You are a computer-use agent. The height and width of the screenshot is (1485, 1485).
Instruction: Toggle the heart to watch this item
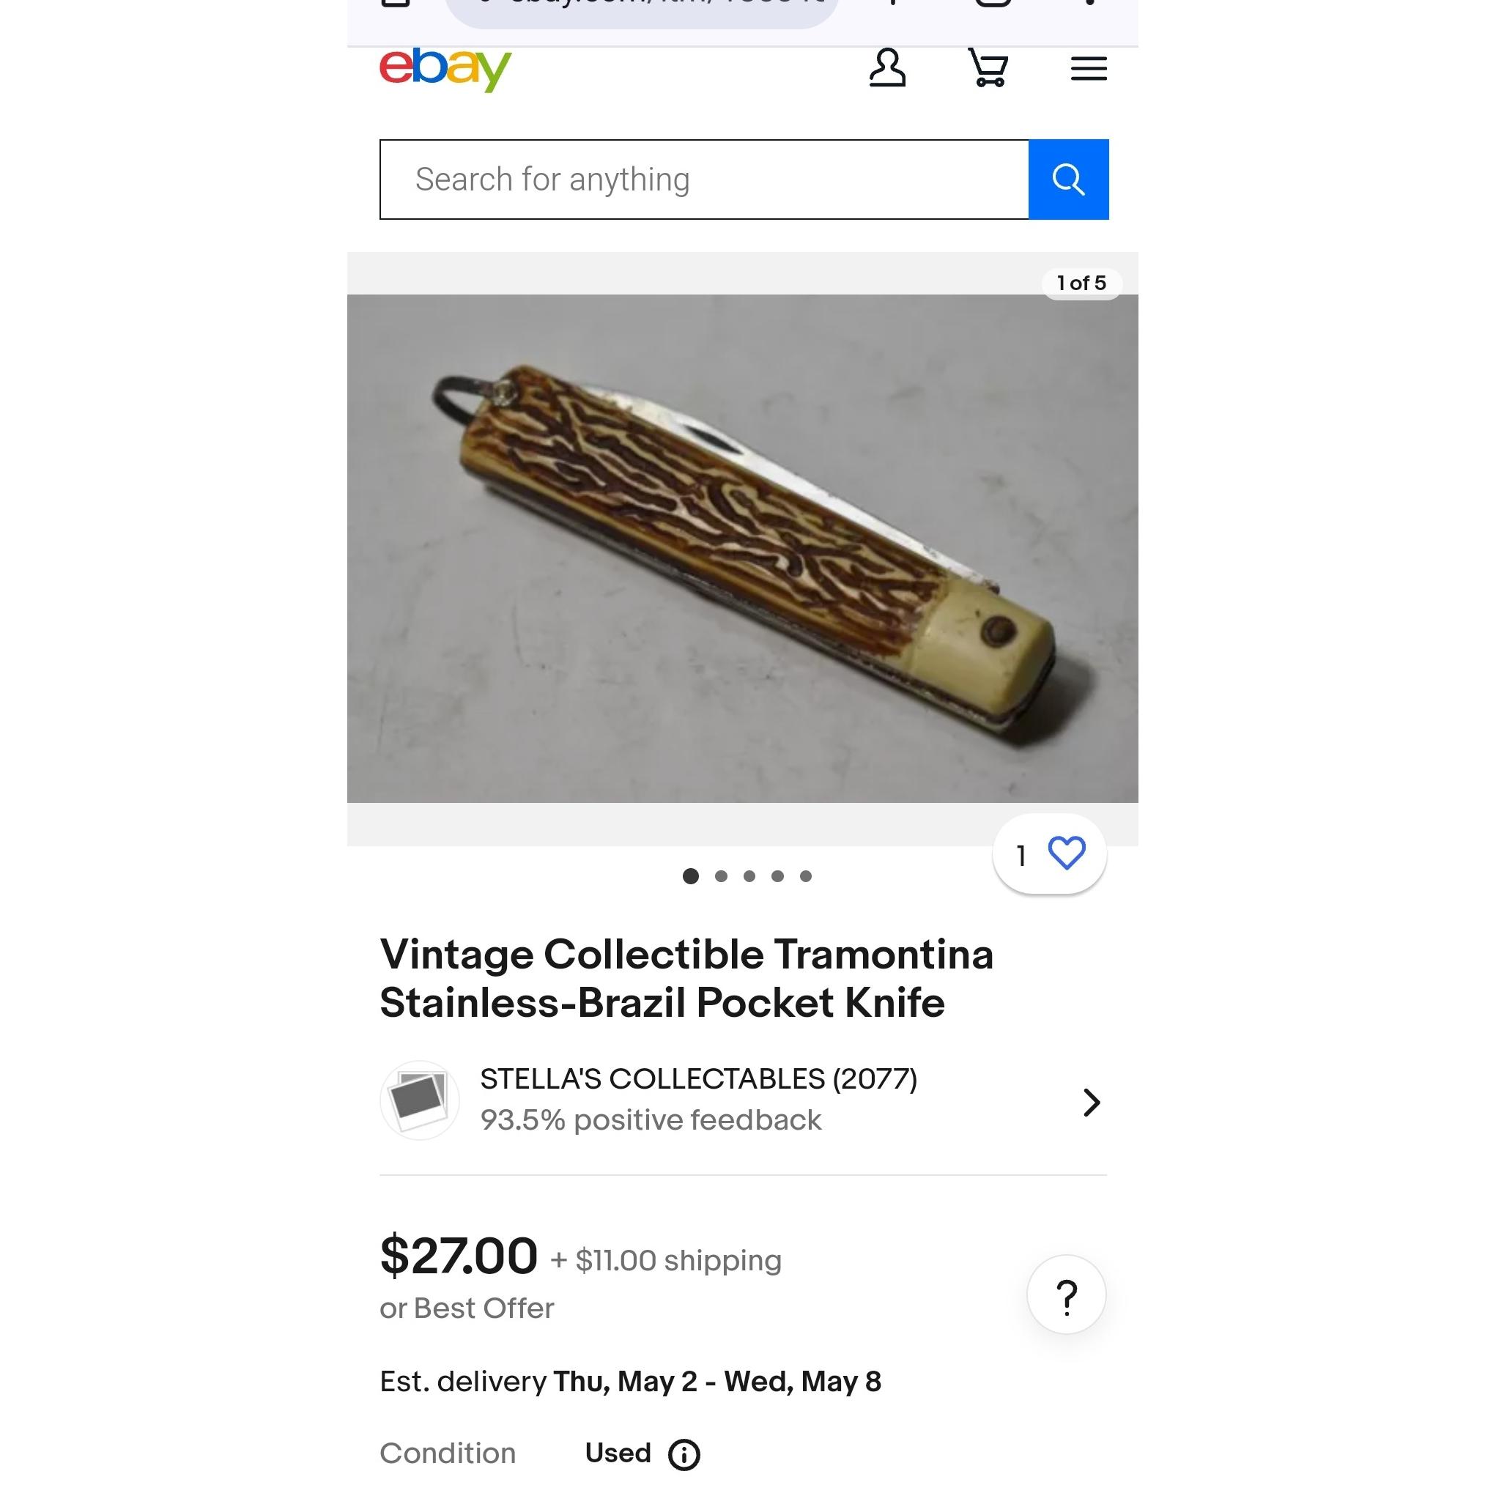point(1066,854)
